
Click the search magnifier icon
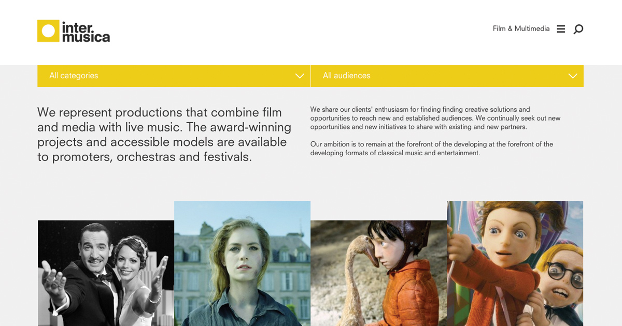pos(578,29)
